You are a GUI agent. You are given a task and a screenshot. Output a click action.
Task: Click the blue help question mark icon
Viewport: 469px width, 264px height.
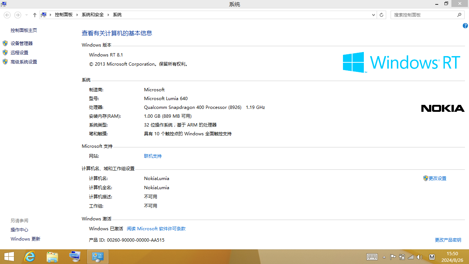[465, 26]
